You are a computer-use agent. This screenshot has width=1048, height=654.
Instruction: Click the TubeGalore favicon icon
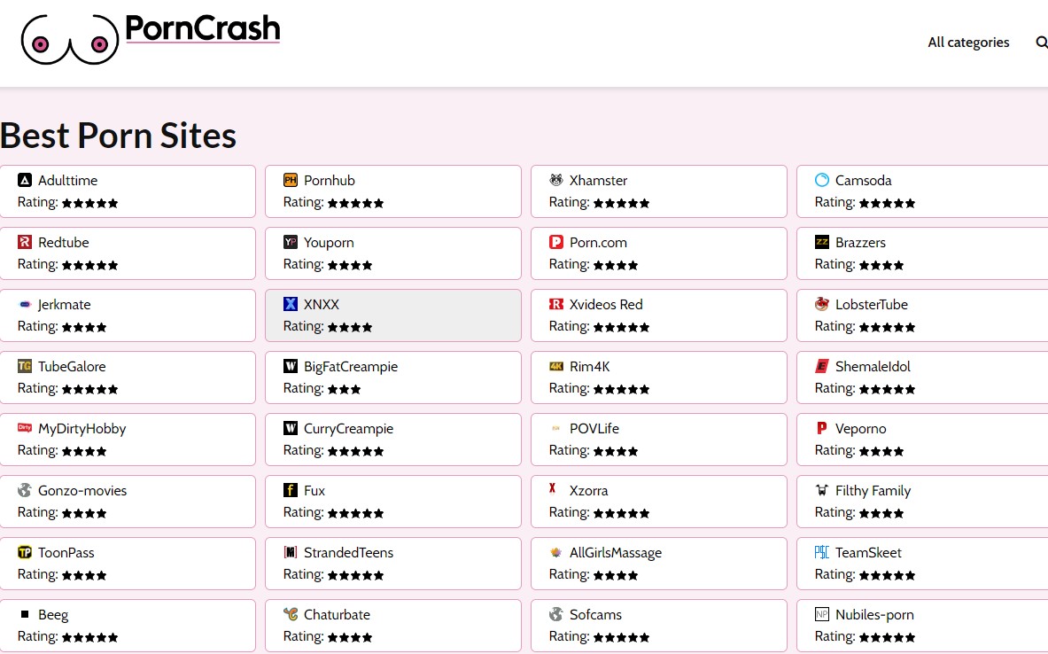click(x=25, y=366)
